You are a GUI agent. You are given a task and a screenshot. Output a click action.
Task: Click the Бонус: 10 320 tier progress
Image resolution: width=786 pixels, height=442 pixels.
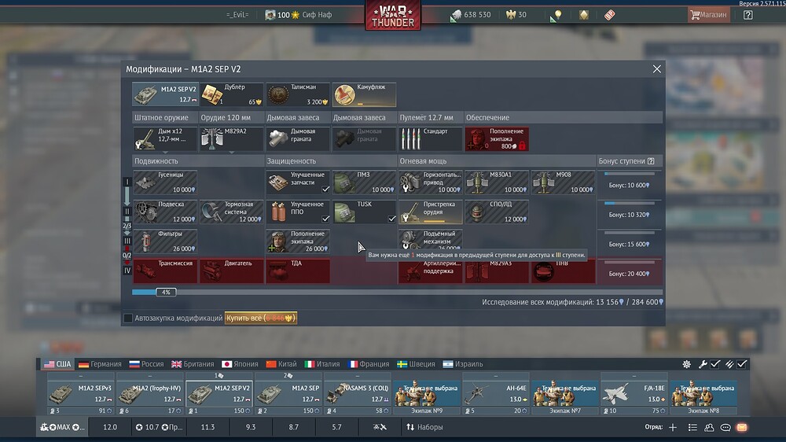(x=629, y=212)
